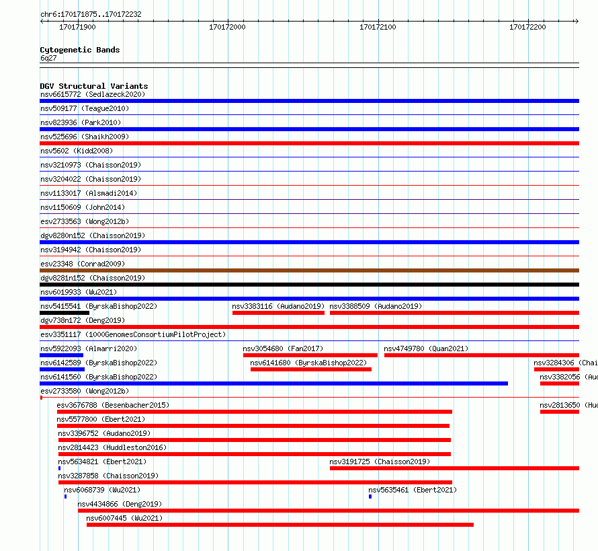Open dgv8280n152 (Chaisson2019) label
598x551 pixels.
click(x=93, y=235)
